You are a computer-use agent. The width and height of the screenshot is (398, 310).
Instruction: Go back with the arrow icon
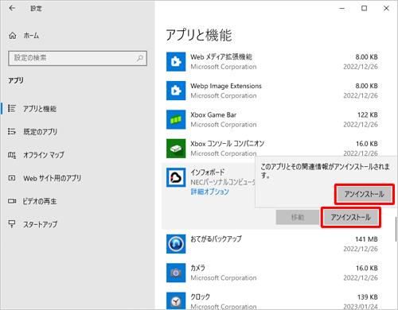click(12, 8)
